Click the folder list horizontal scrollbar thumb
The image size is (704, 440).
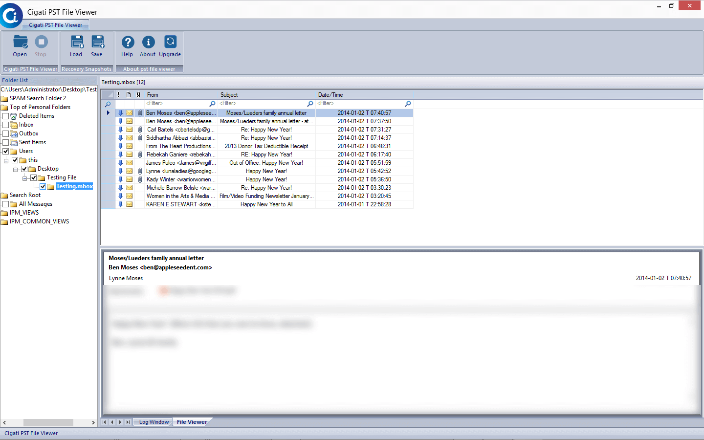[x=48, y=422]
